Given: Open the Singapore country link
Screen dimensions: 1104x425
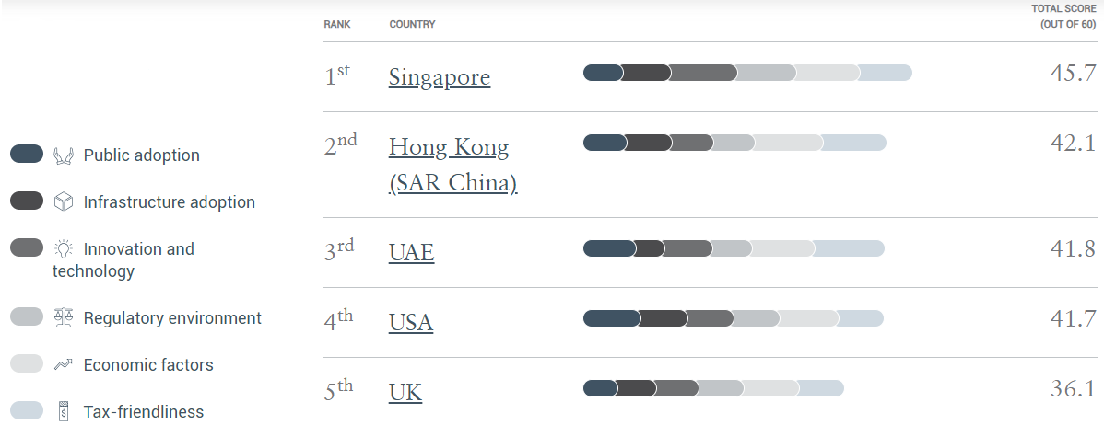Looking at the screenshot, I should coord(440,76).
